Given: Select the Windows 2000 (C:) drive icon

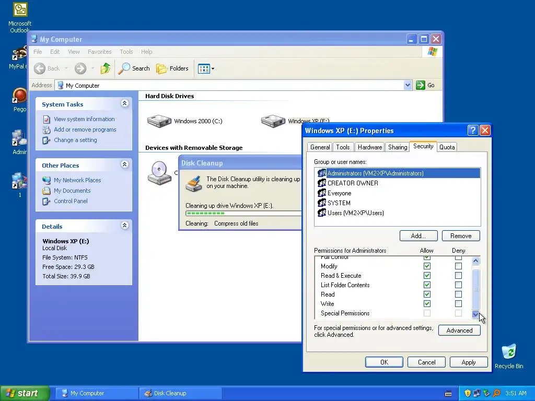Looking at the screenshot, I should click(159, 121).
